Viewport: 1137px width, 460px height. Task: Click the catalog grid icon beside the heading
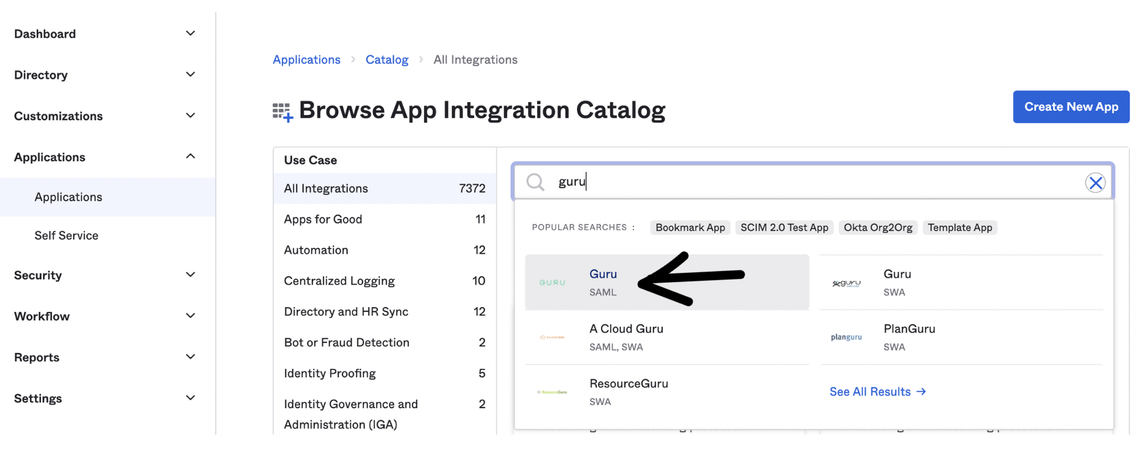pos(282,112)
